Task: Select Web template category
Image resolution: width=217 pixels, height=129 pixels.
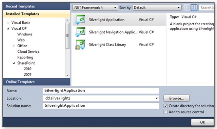Action: (x=21, y=40)
